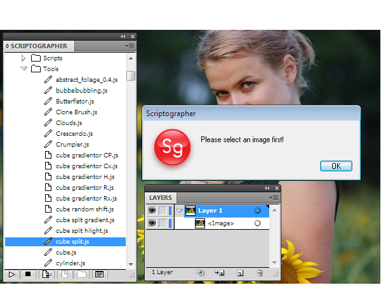Click pencil icon beside Clone Brush.js
Viewport: 381px width, 304px height.
[x=48, y=112]
